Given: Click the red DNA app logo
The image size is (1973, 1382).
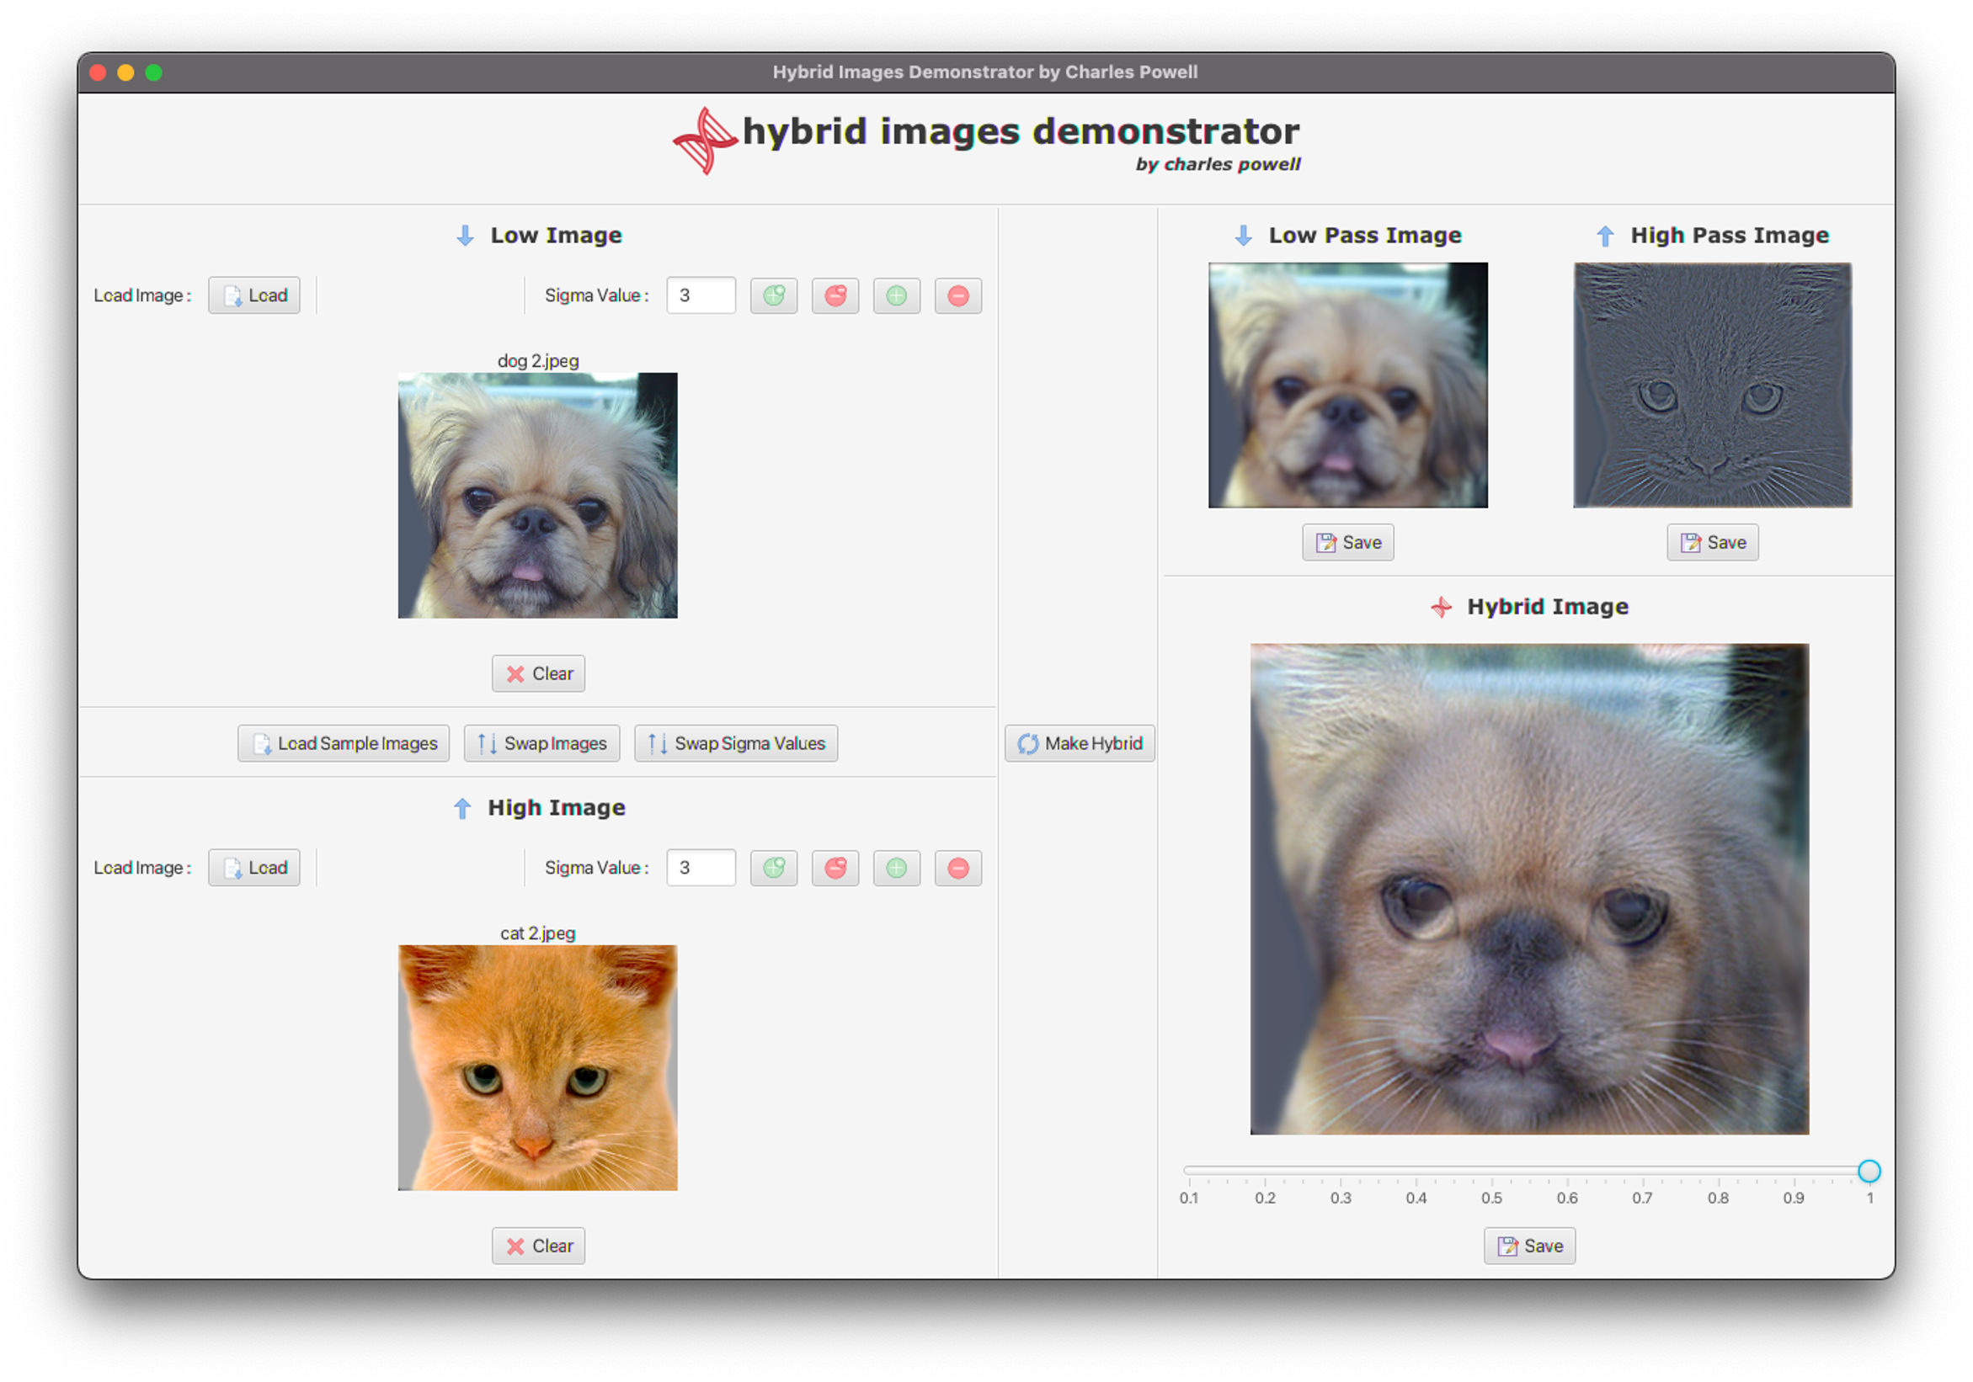Looking at the screenshot, I should pos(705,141).
